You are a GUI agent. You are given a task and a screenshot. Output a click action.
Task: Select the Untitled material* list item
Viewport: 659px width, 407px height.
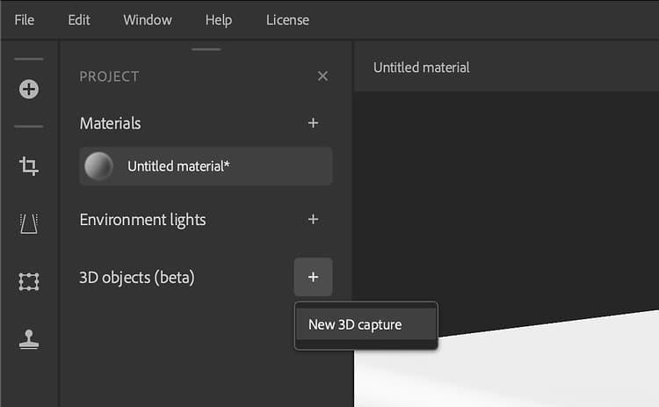[x=206, y=166]
